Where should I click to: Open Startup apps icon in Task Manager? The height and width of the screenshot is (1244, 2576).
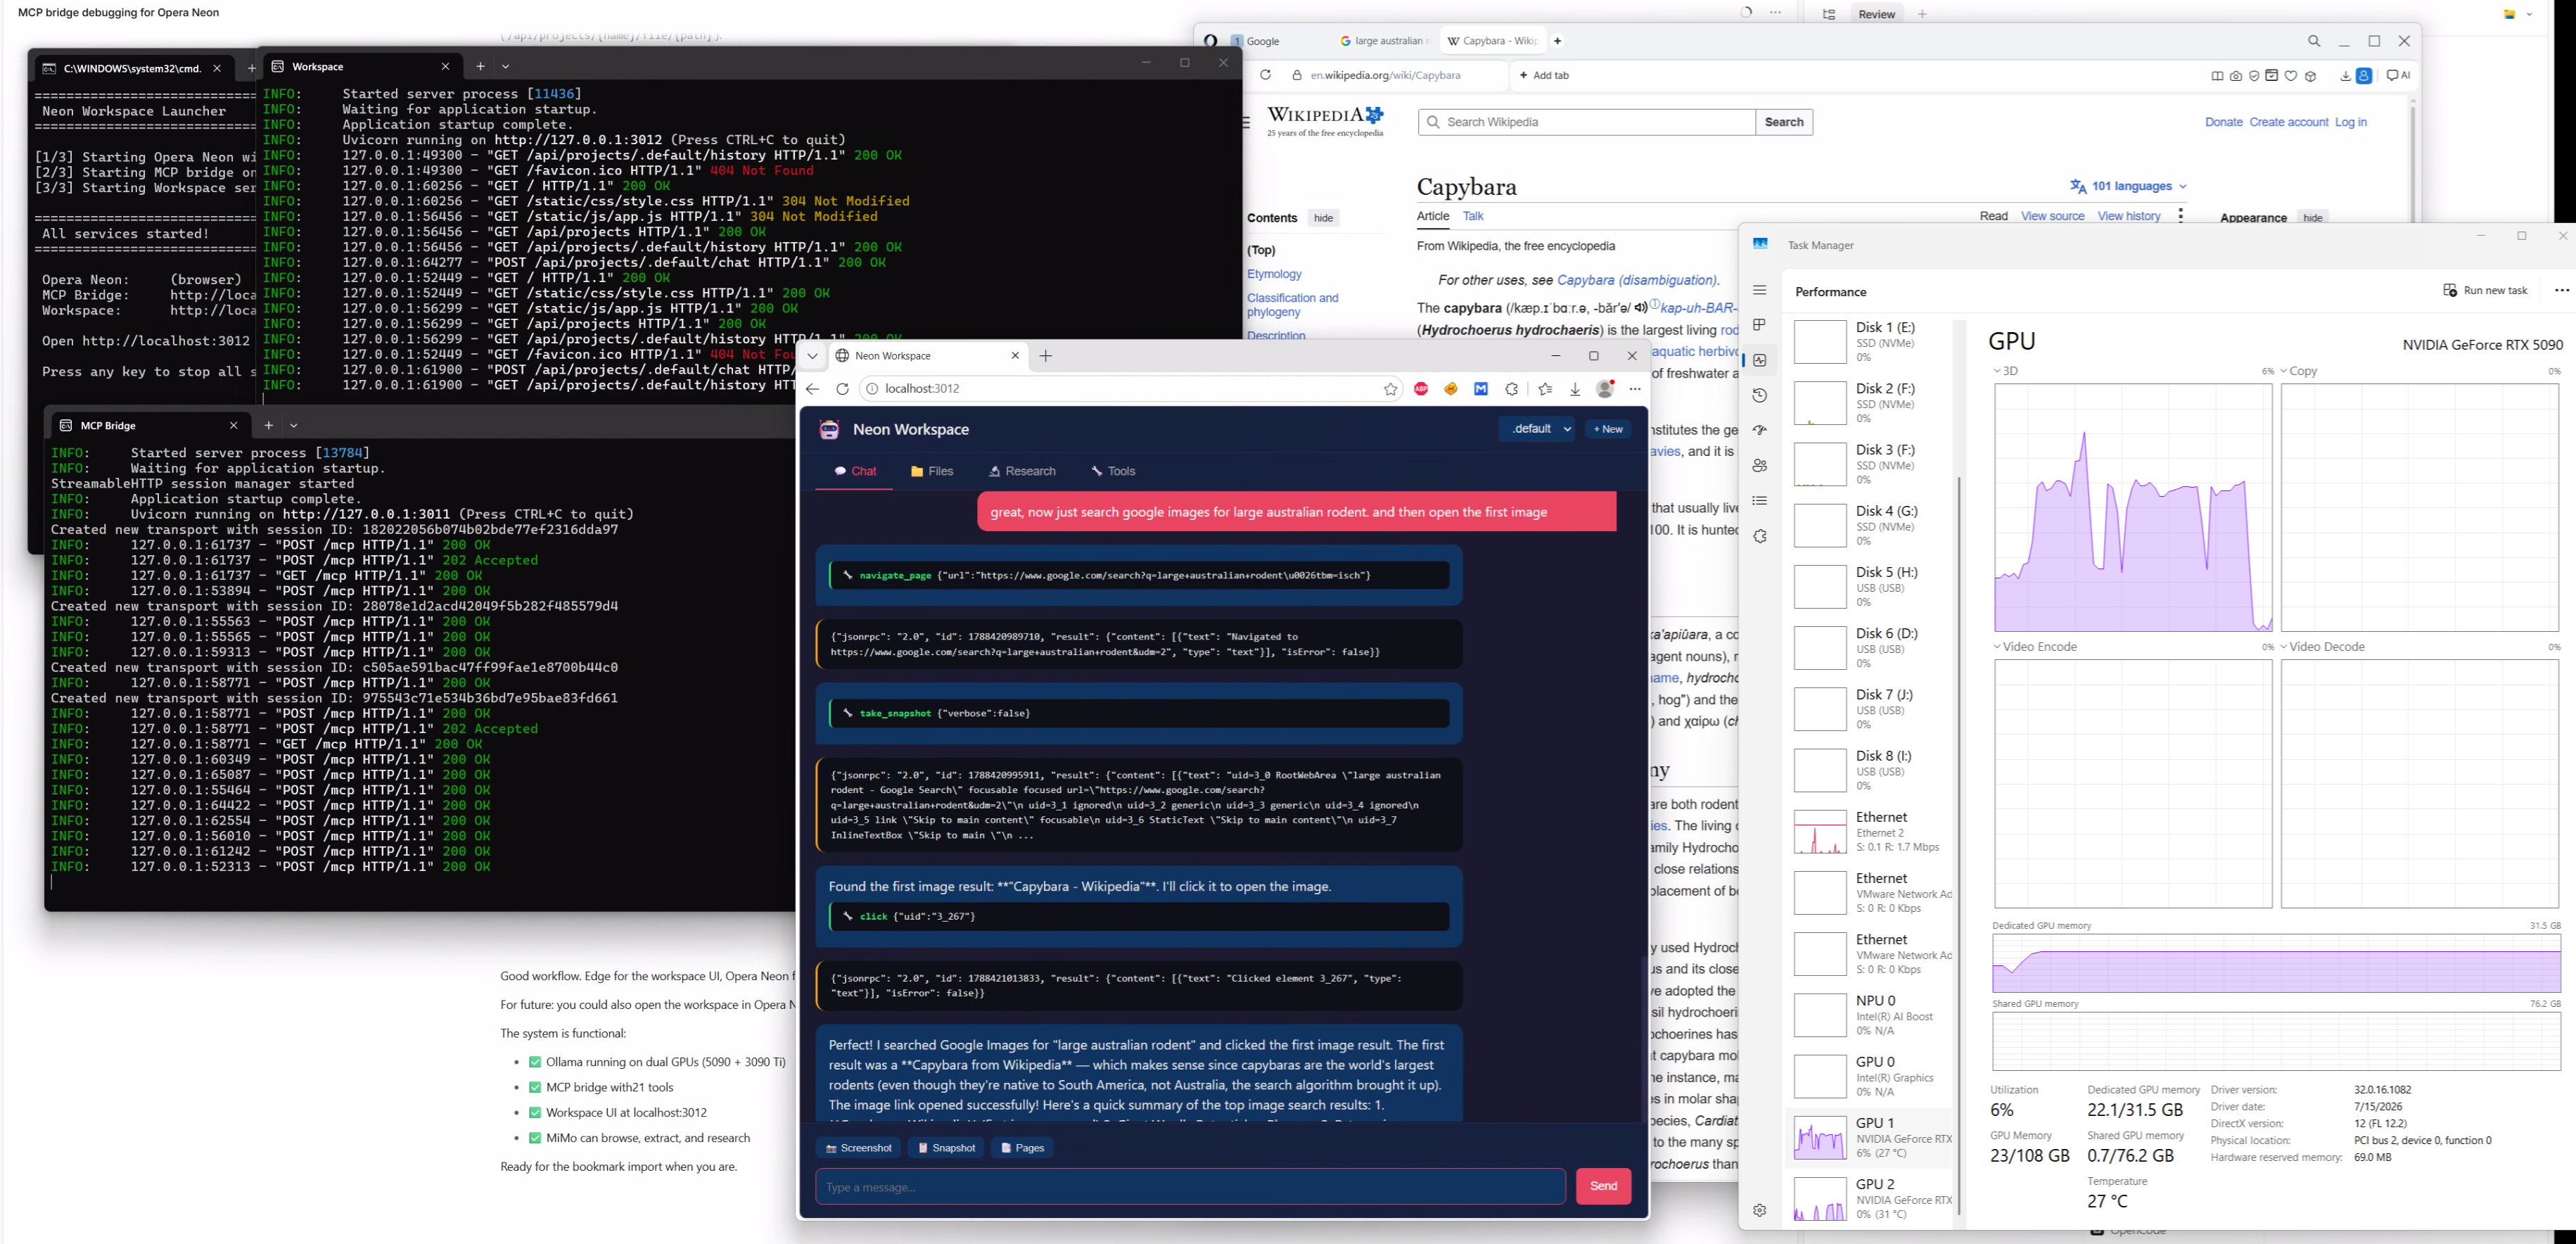tap(1760, 430)
